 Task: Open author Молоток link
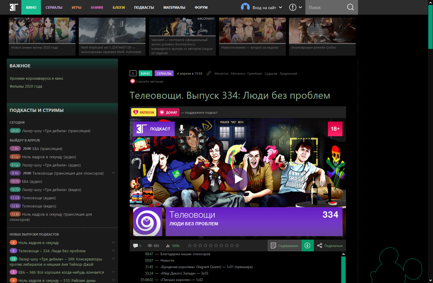click(222, 74)
